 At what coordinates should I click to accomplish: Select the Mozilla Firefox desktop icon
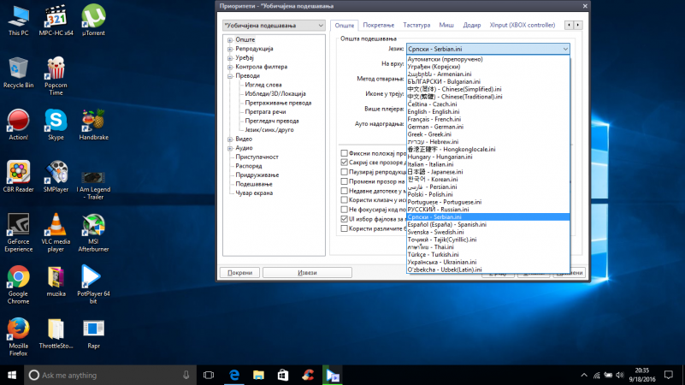coord(18,337)
